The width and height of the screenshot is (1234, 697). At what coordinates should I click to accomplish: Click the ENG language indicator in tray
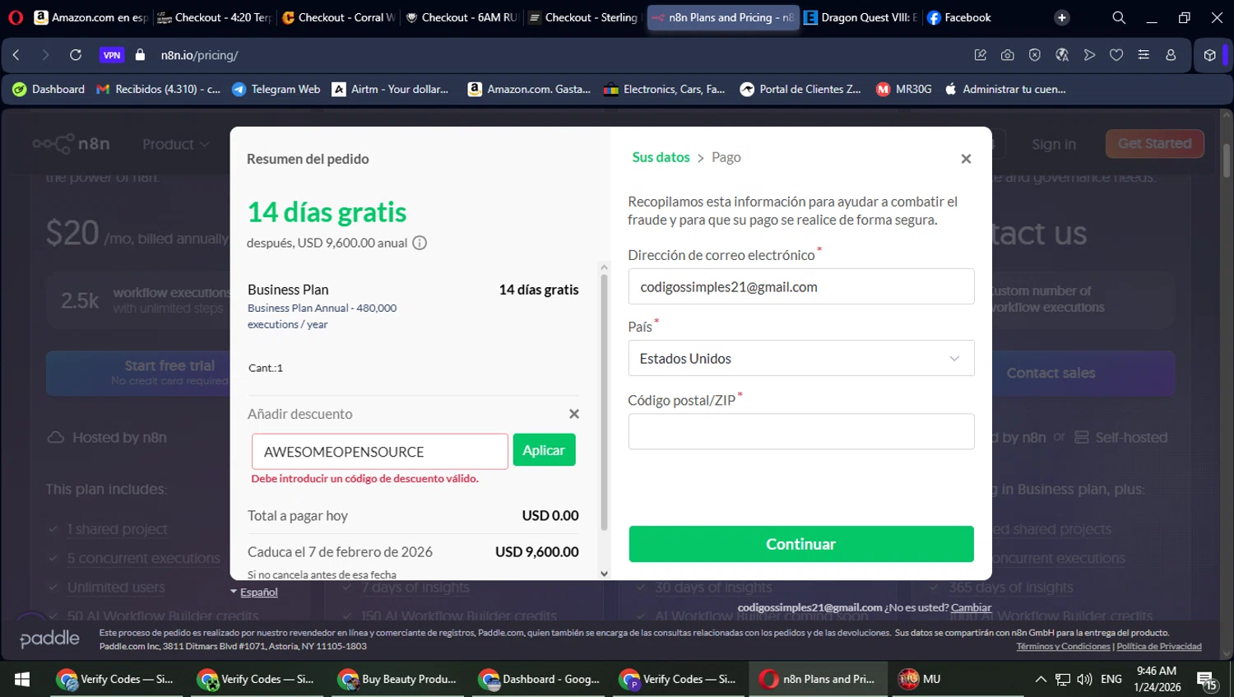click(1111, 679)
